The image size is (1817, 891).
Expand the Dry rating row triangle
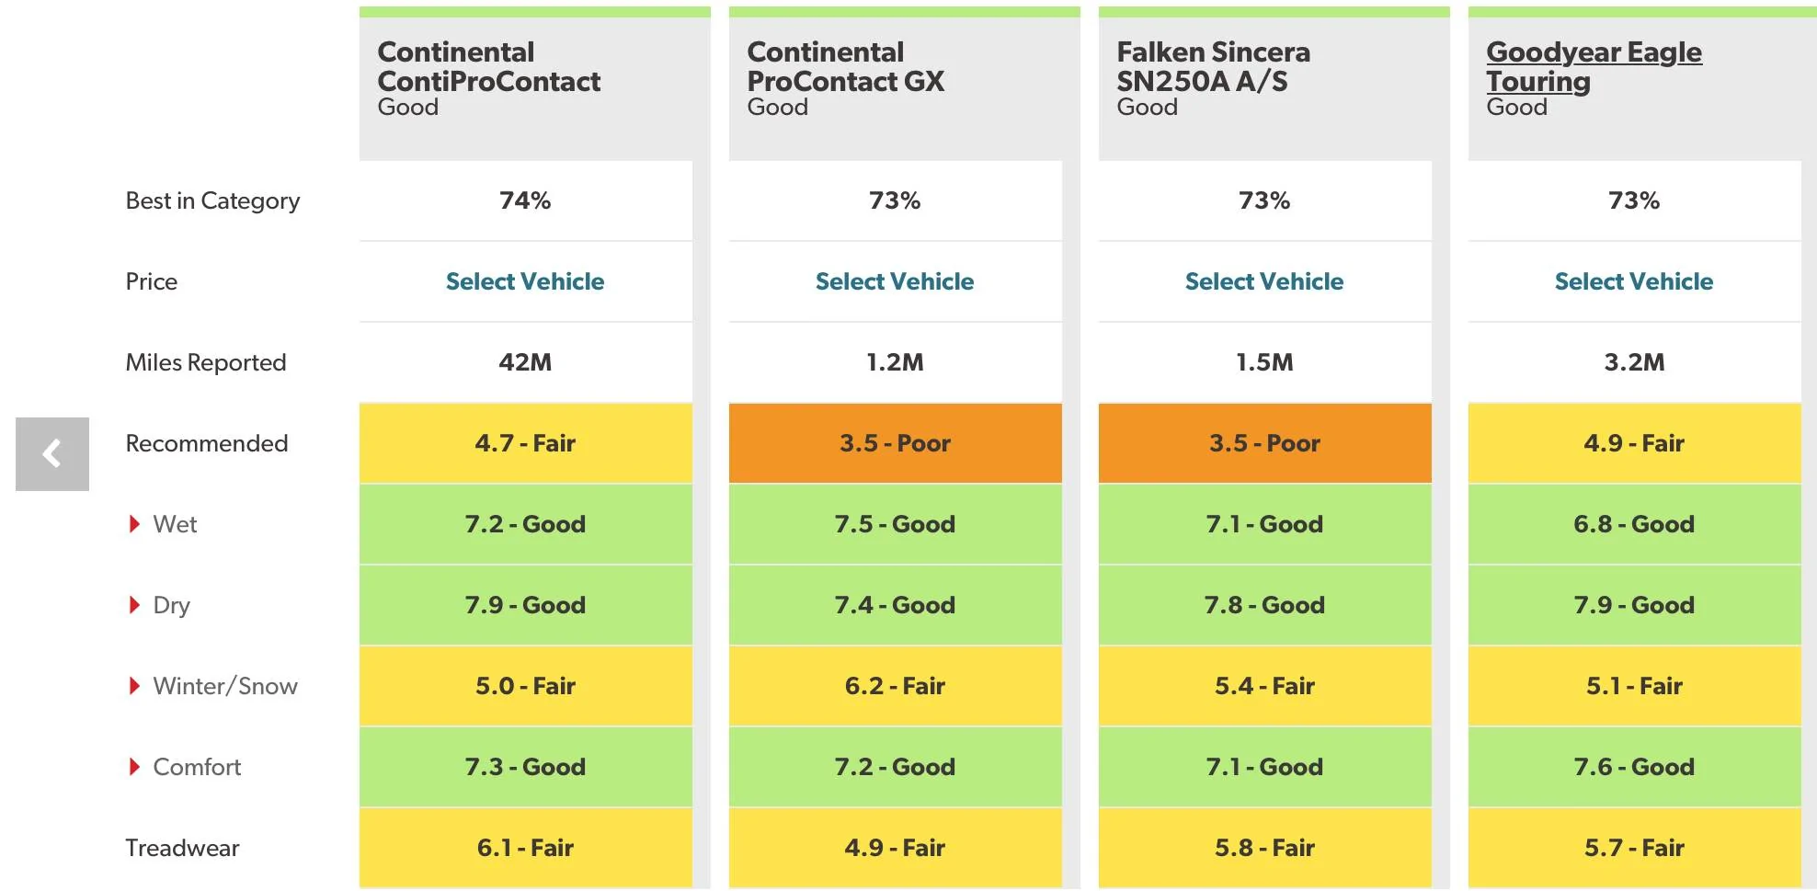click(134, 605)
